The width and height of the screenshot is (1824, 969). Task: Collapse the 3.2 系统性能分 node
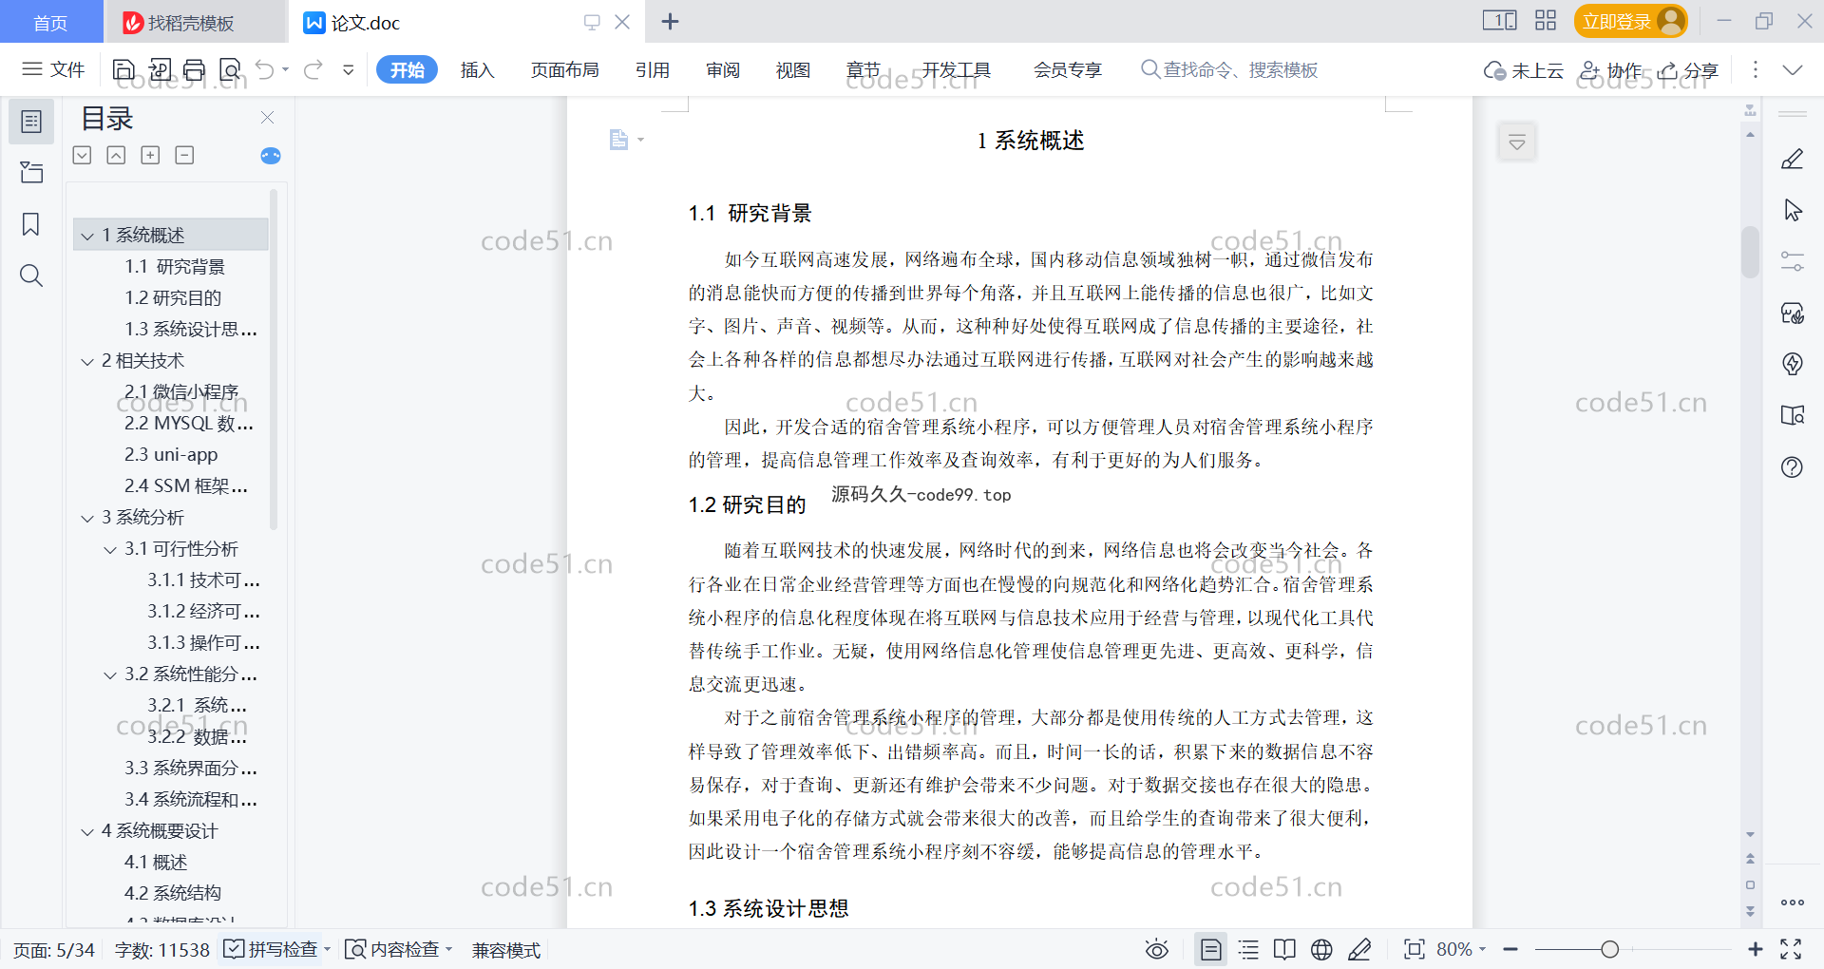tap(110, 675)
